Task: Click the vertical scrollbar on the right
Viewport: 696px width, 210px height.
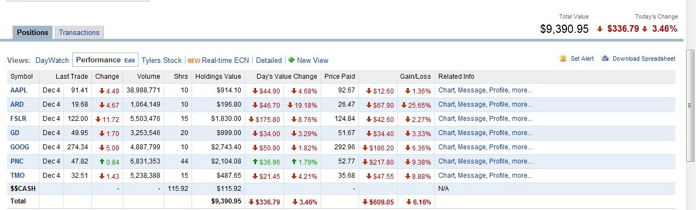Action: (x=691, y=105)
